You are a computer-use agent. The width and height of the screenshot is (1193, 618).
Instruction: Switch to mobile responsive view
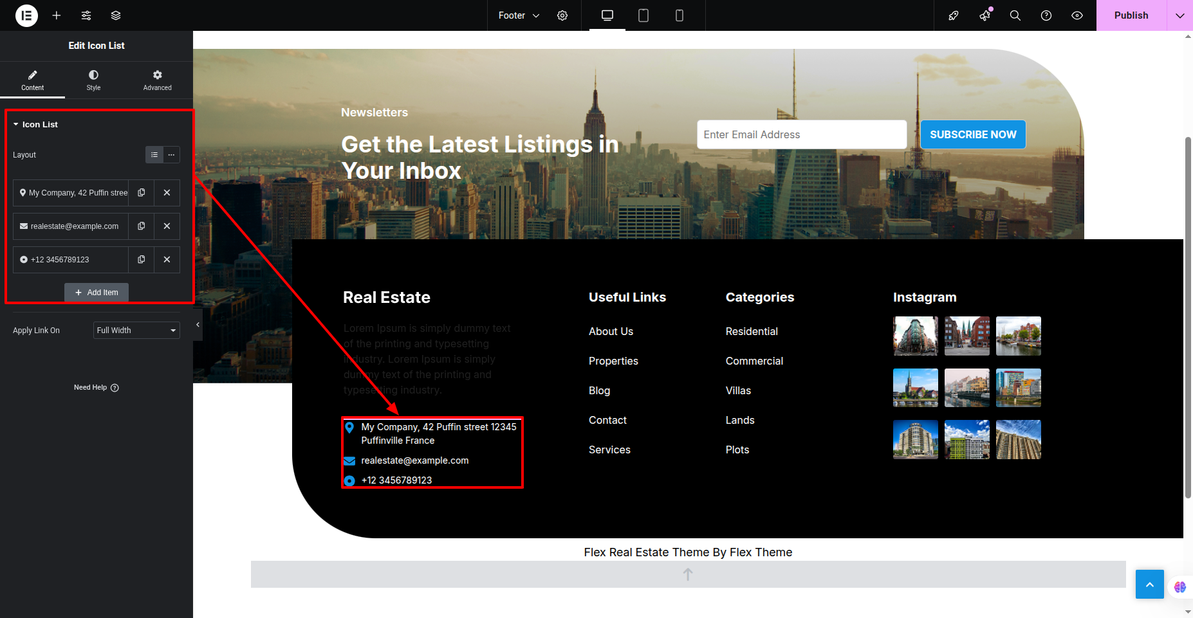pos(679,15)
